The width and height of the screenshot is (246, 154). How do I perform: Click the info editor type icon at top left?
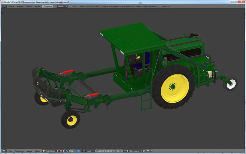coord(4,6)
